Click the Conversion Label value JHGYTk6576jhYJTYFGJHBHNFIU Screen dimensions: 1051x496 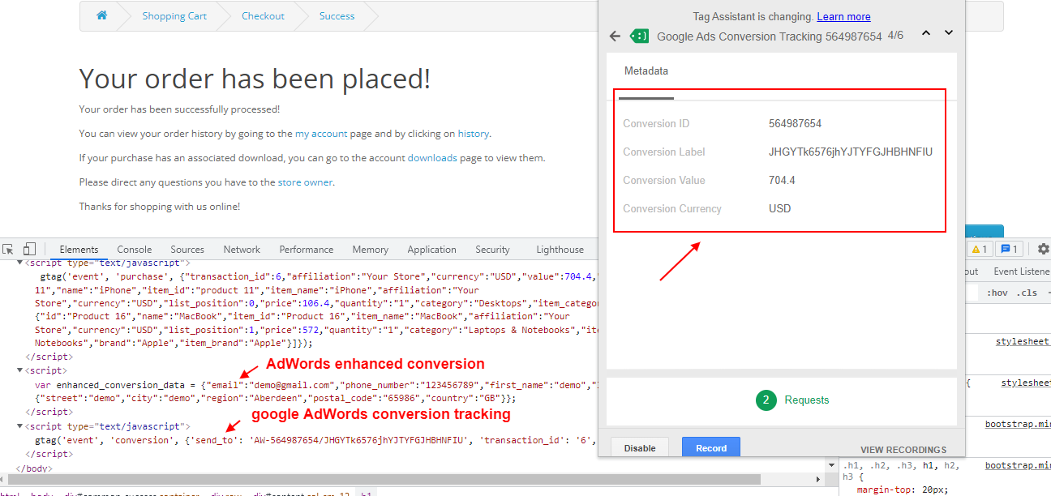pyautogui.click(x=851, y=152)
